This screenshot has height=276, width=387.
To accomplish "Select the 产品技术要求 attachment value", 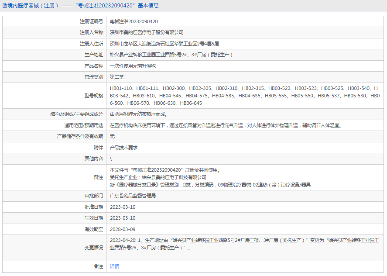I will (x=123, y=148).
